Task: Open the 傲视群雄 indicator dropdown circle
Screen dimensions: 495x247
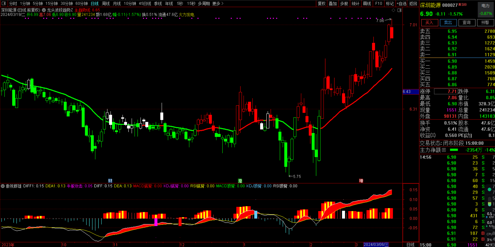Action: point(3,186)
